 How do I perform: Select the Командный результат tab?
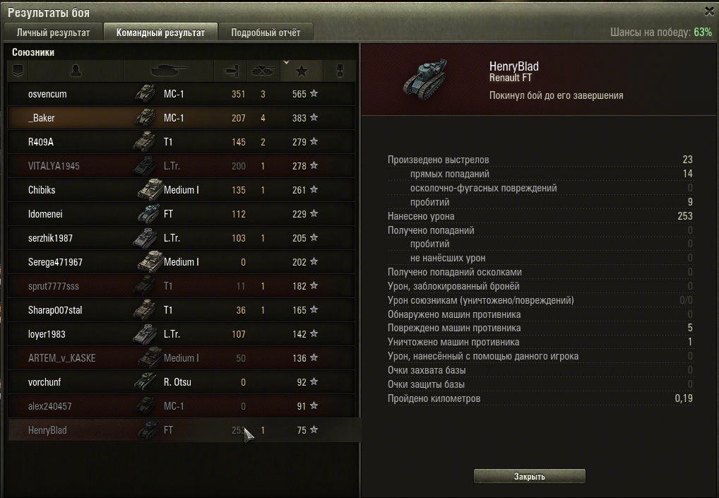160,32
